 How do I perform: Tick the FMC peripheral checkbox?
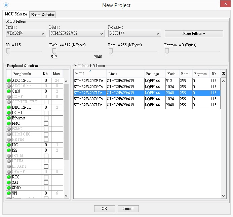pos(46,123)
